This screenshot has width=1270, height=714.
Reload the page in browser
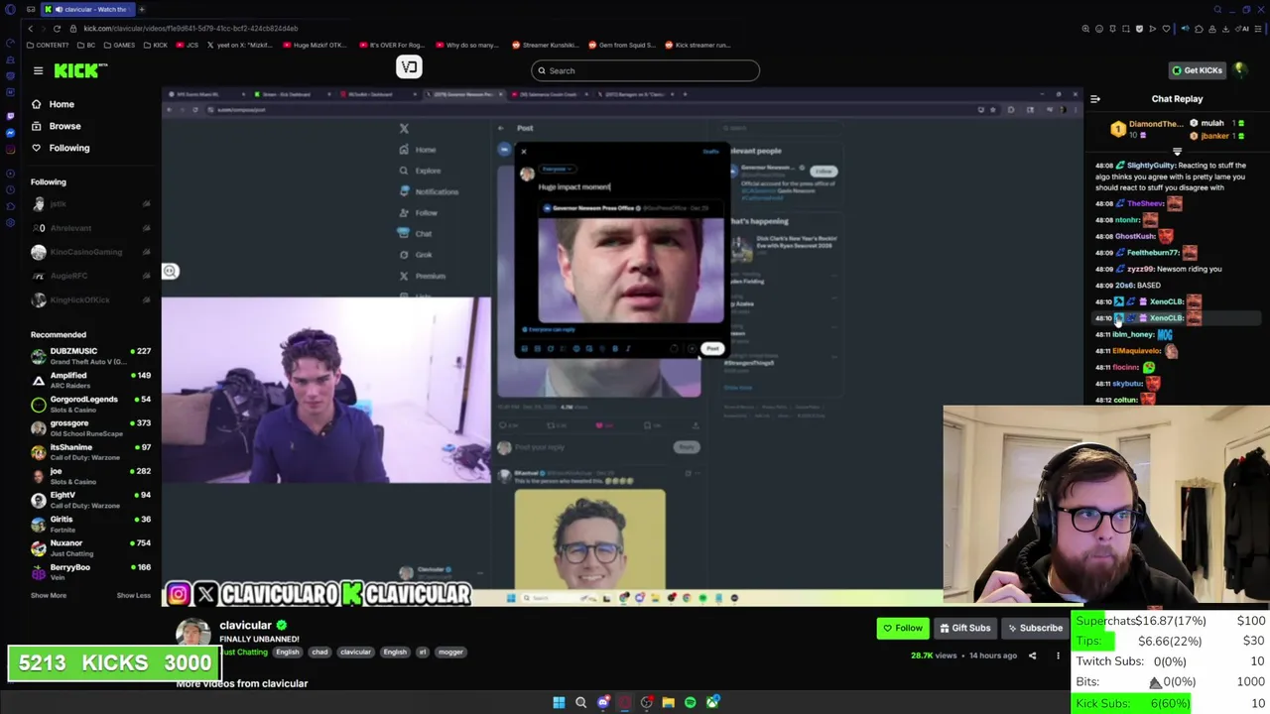point(57,28)
